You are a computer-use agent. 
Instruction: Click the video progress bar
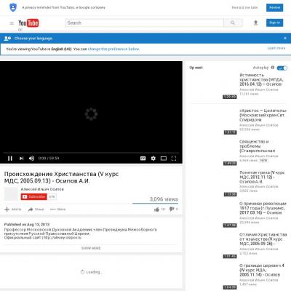(x=91, y=153)
